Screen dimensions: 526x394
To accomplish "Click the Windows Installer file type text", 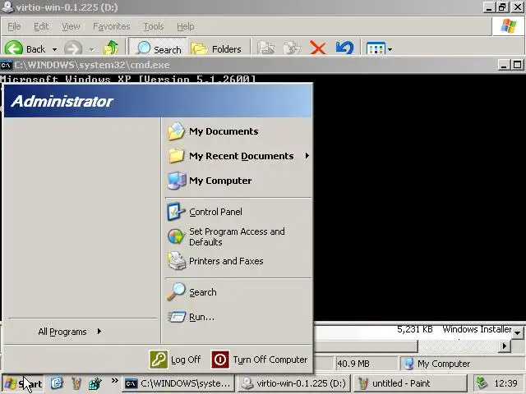I will (x=477, y=329).
